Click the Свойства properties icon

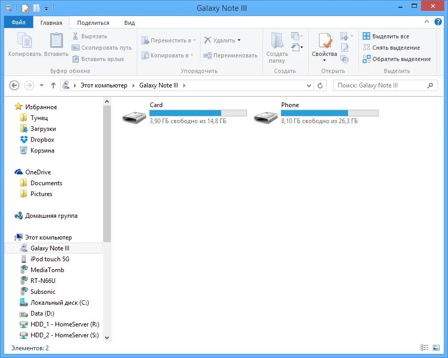click(x=324, y=41)
